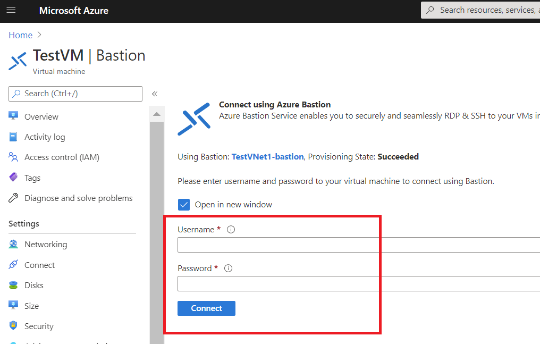Viewport: 540px width, 344px height.
Task: Click the Networking icon
Action: [x=14, y=244]
